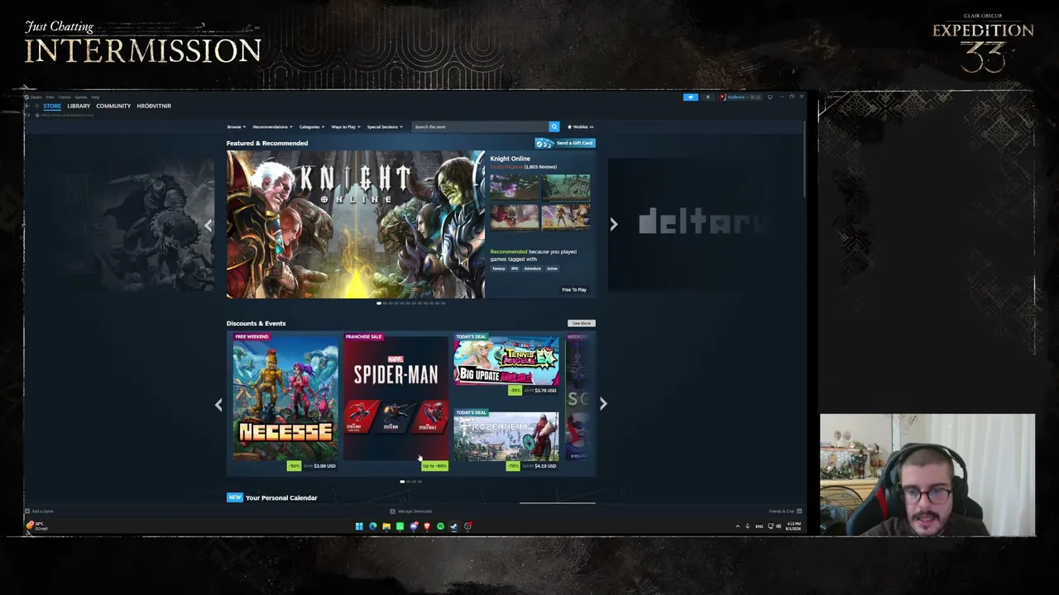This screenshot has width=1059, height=595.
Task: Open the View menu
Action: tap(50, 97)
